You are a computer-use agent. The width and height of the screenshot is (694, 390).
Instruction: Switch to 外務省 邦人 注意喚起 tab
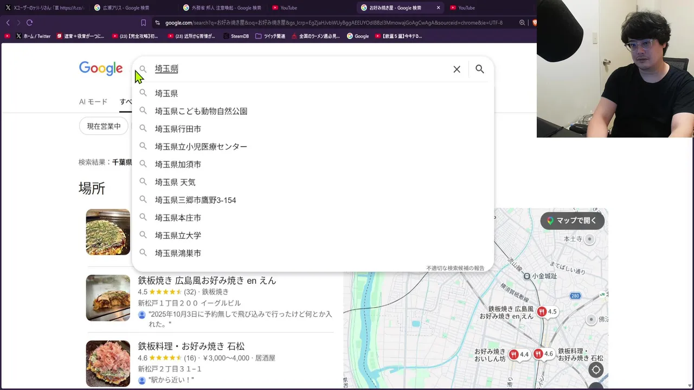[x=222, y=8]
